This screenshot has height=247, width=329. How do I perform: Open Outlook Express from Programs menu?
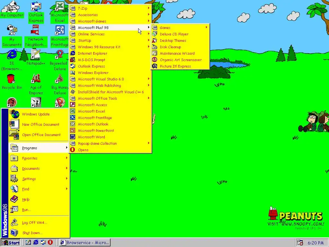point(111,66)
